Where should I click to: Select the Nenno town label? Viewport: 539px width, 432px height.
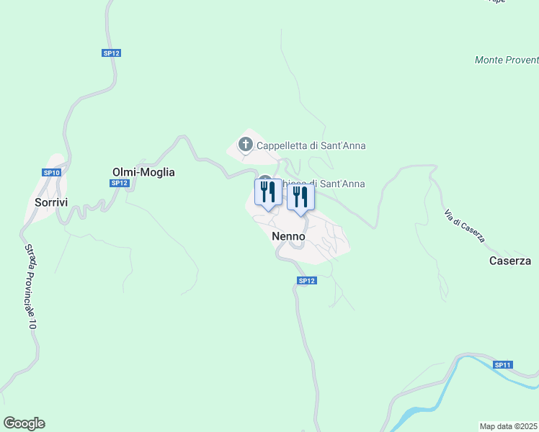(x=288, y=236)
